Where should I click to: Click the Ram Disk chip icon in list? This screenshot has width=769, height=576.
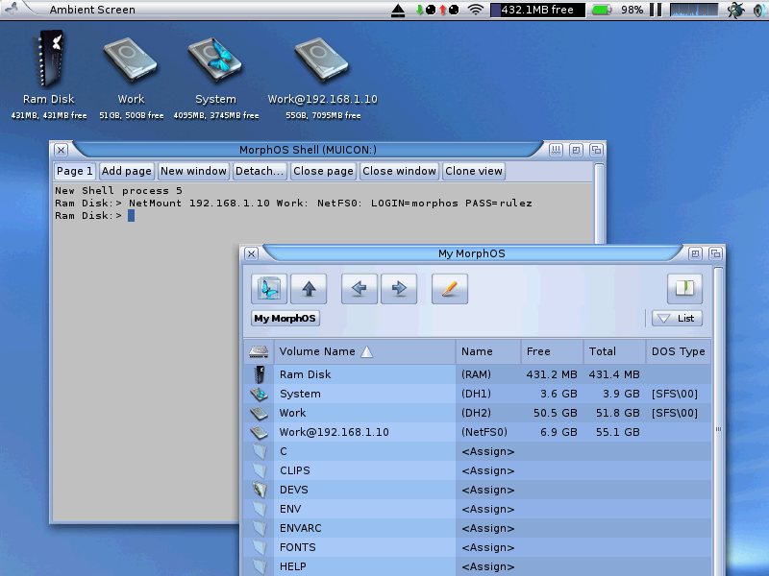pos(259,374)
